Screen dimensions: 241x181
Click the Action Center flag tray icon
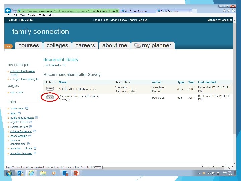click(213, 173)
